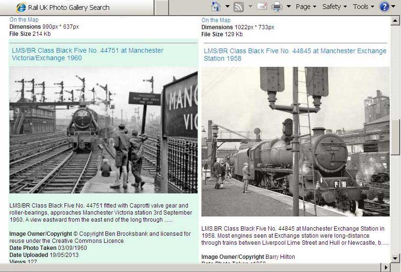Image resolution: width=401 pixels, height=272 pixels.
Task: Open the Home button dropdown arrow
Action: click(227, 7)
